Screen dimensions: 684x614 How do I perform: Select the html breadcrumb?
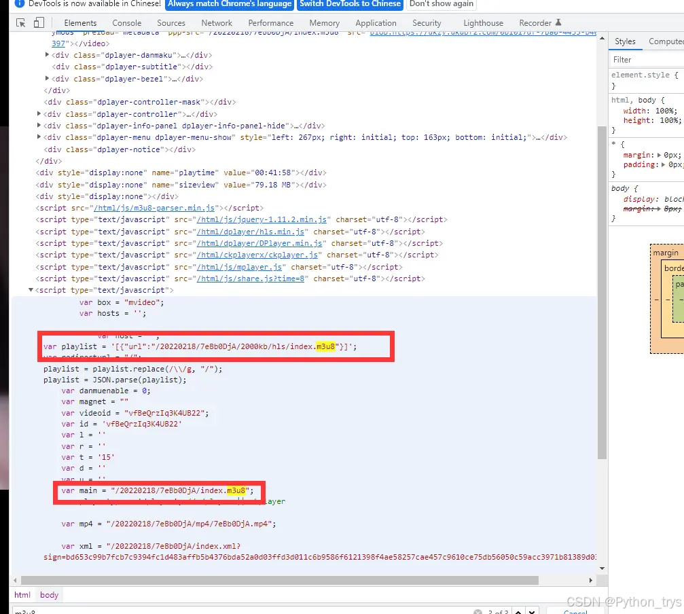22,595
